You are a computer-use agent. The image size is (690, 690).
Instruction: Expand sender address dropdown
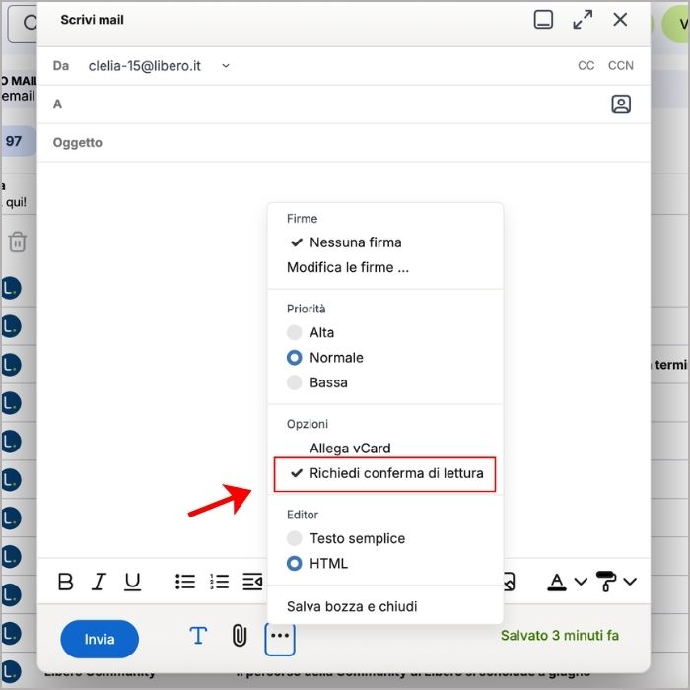pyautogui.click(x=226, y=66)
